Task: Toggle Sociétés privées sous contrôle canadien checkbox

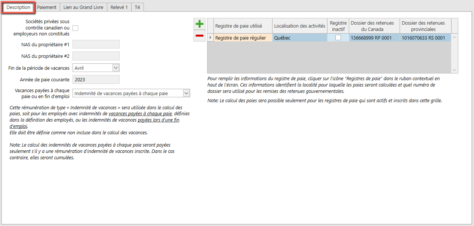Action: pos(75,28)
